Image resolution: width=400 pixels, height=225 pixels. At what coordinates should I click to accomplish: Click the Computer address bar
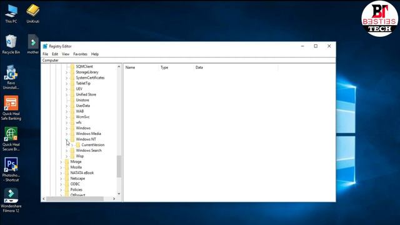(x=188, y=61)
